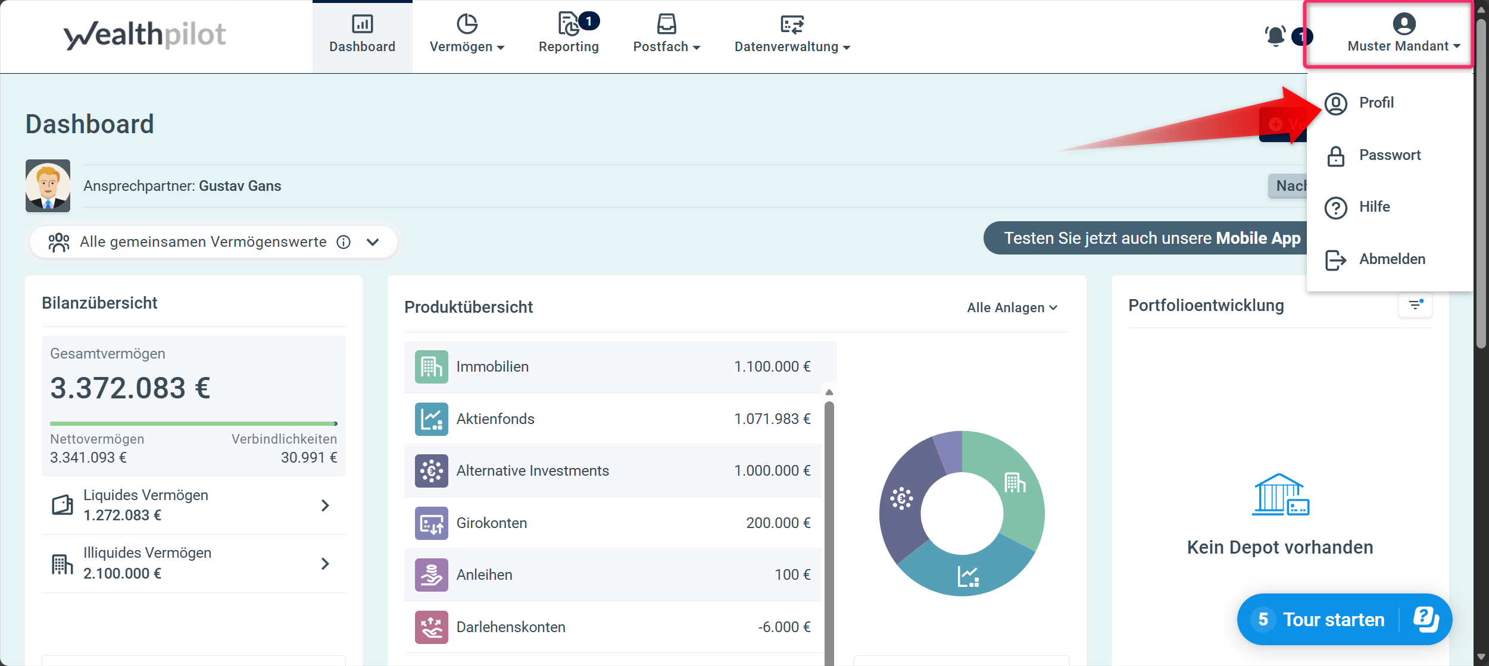Image resolution: width=1489 pixels, height=666 pixels.
Task: Click the Girokonten icon
Action: (x=431, y=523)
